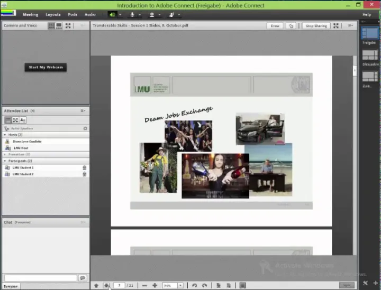The height and width of the screenshot is (290, 381).
Task: Open Attendee List pod options menu
Action: pyautogui.click(x=83, y=111)
